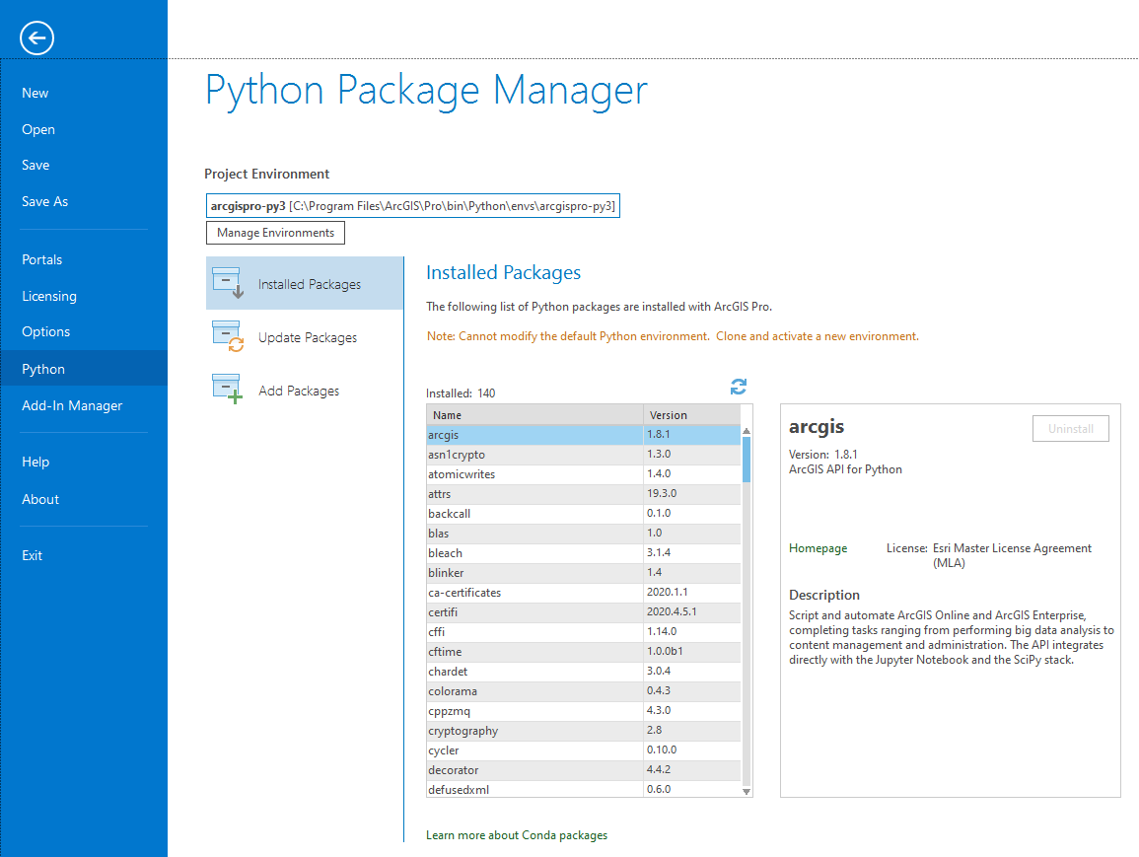Sort packages by Version column header
This screenshot has width=1139, height=857.
(x=690, y=415)
